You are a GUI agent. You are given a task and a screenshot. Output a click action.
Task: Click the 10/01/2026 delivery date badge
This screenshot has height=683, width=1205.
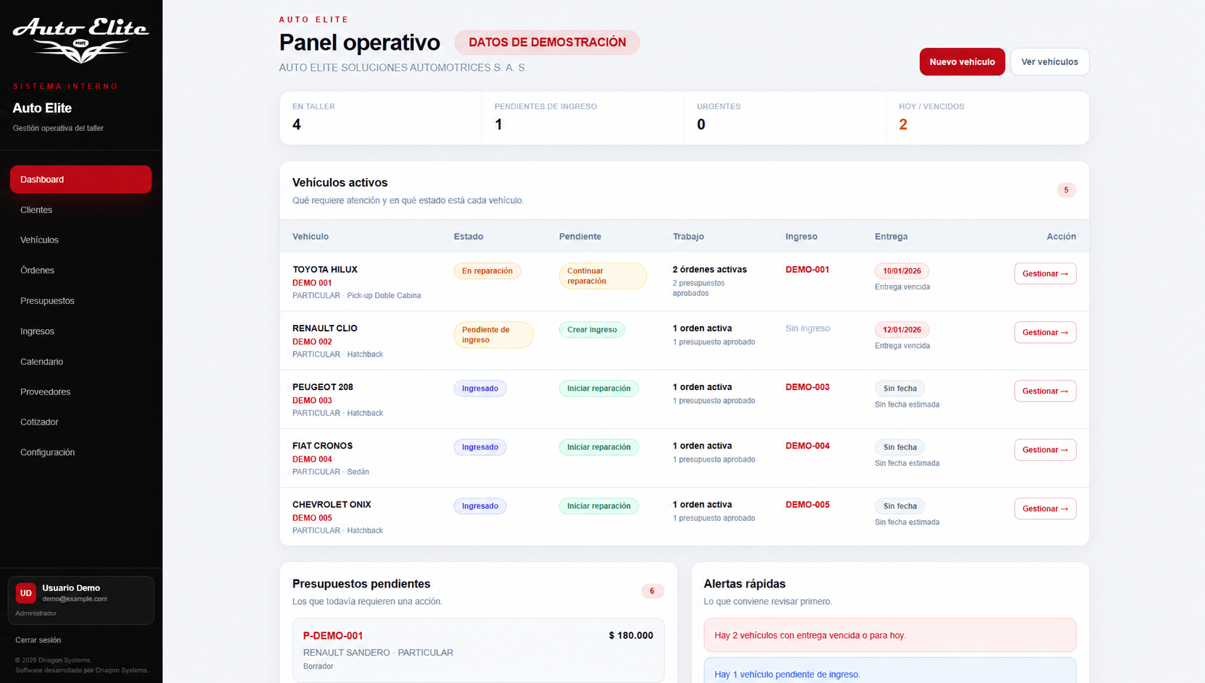tap(902, 271)
